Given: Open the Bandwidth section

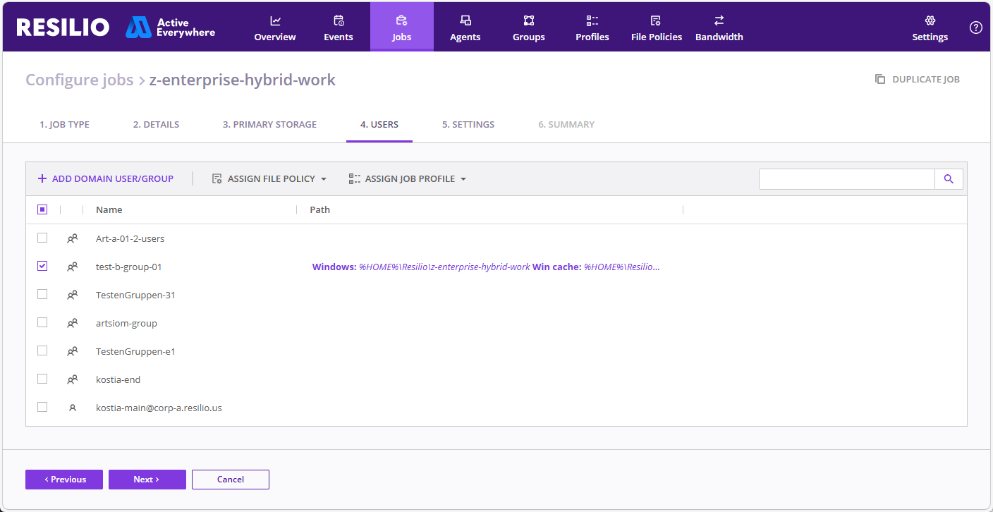Looking at the screenshot, I should (x=719, y=27).
